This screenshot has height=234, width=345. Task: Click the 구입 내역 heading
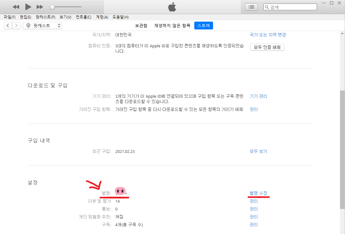39,141
